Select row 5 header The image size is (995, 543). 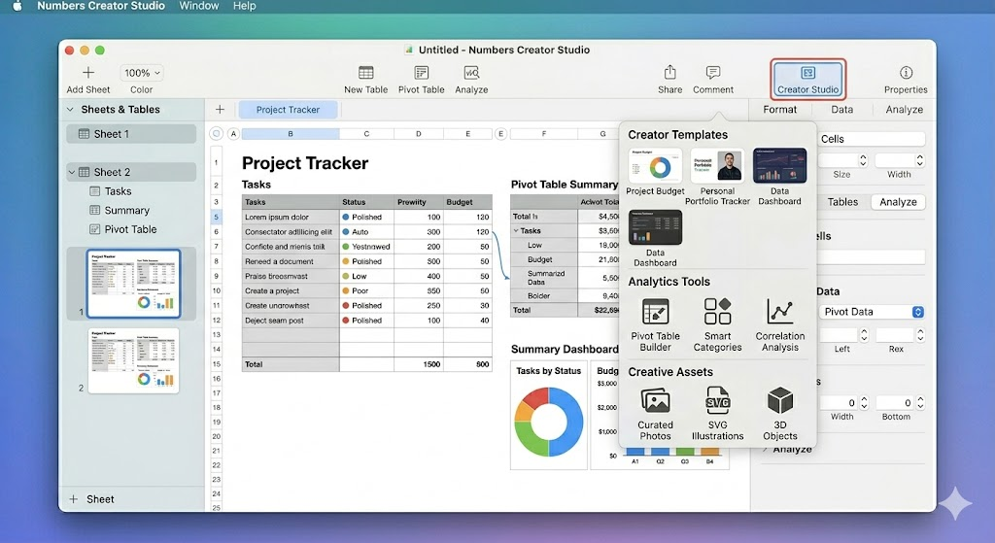[x=216, y=217]
